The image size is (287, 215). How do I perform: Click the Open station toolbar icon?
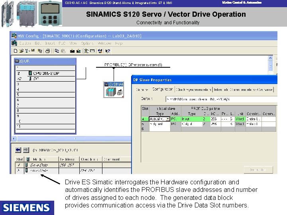22,51
